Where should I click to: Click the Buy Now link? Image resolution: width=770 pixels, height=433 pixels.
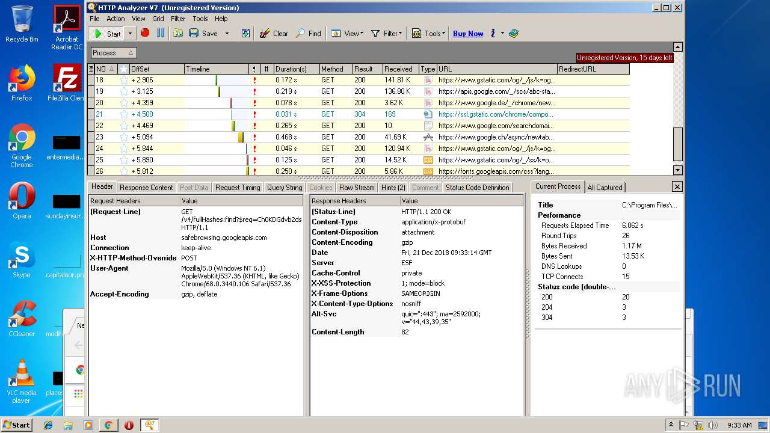pyautogui.click(x=468, y=34)
